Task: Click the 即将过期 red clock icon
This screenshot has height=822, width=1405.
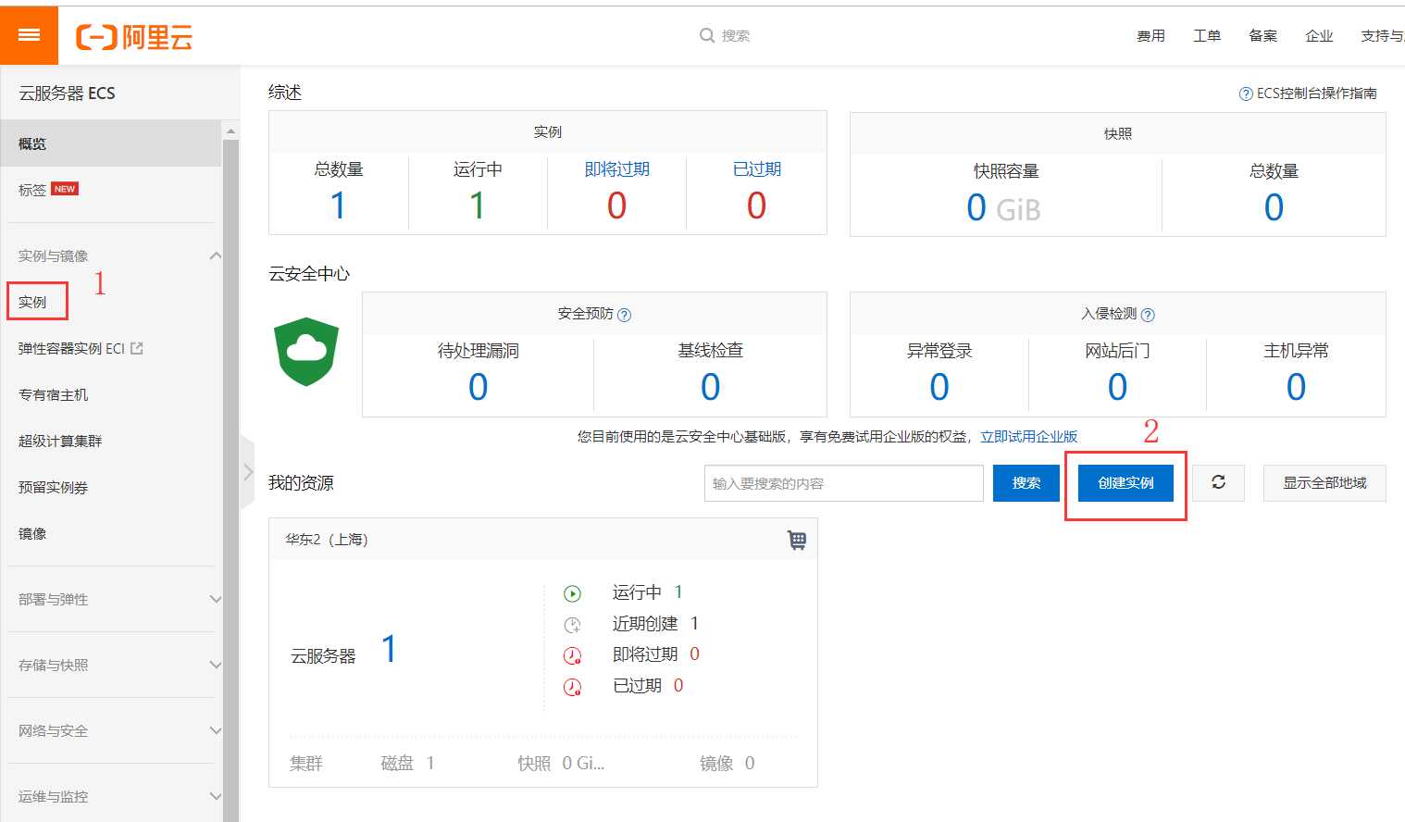Action: [573, 655]
